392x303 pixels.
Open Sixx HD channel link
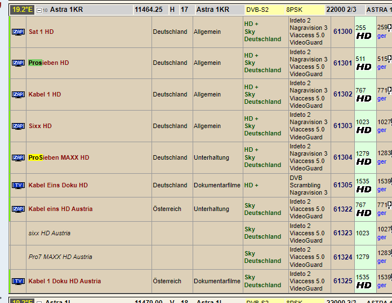coord(40,126)
